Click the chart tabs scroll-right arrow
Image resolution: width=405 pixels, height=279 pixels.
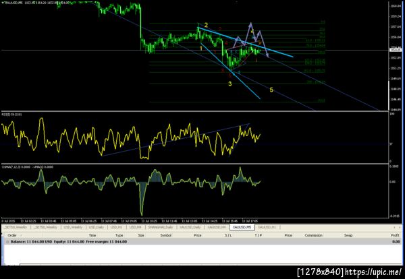coord(400,227)
